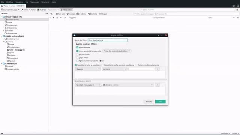240x135 pixels.
Task: Open the Cartelle pane three-dots options
Action: 46,13
